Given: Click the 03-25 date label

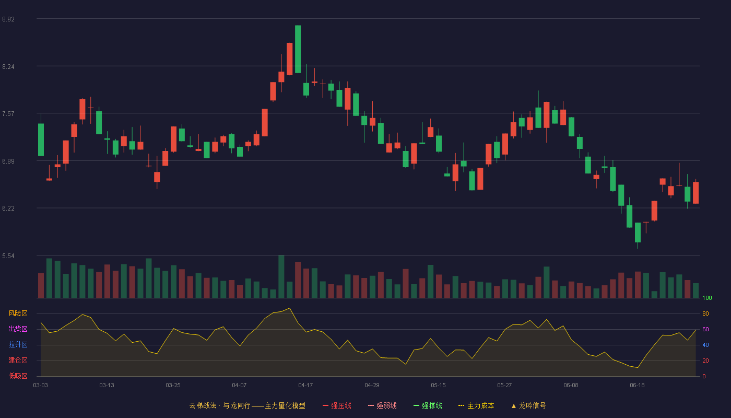Looking at the screenshot, I should 173,385.
